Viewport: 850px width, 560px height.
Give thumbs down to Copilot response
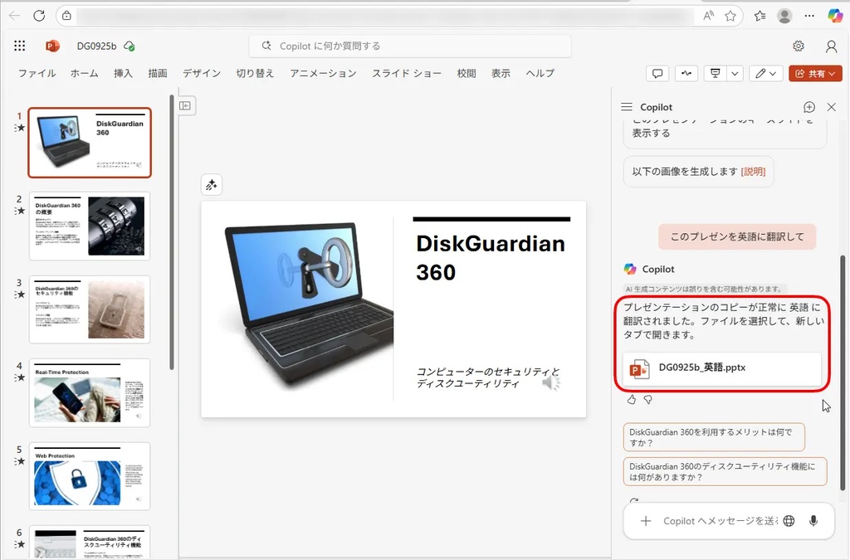(x=647, y=400)
